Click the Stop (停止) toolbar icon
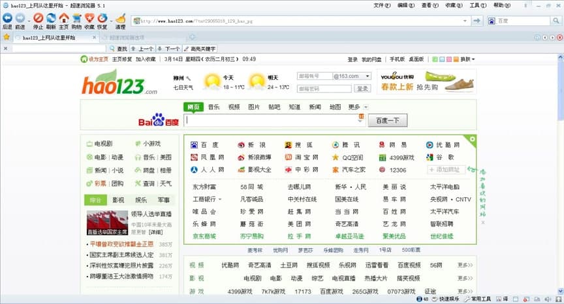564x304 pixels. click(38, 18)
